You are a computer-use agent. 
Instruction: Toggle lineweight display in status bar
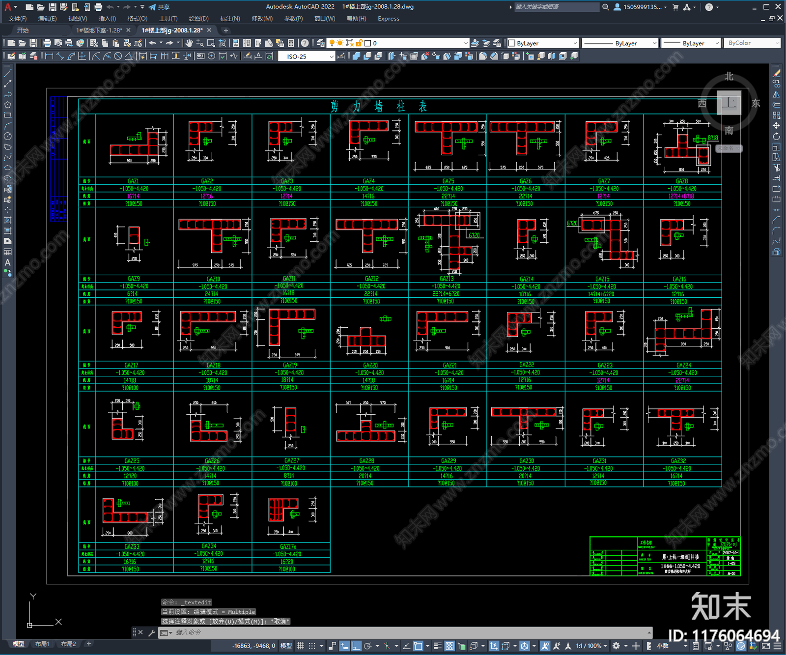point(437,646)
